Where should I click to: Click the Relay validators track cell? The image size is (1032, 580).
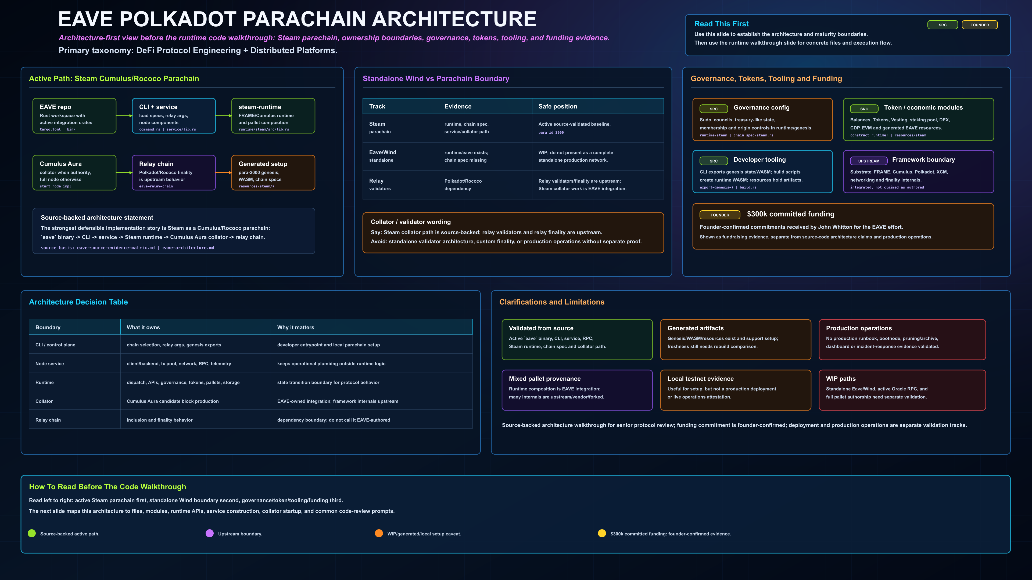tap(400, 185)
